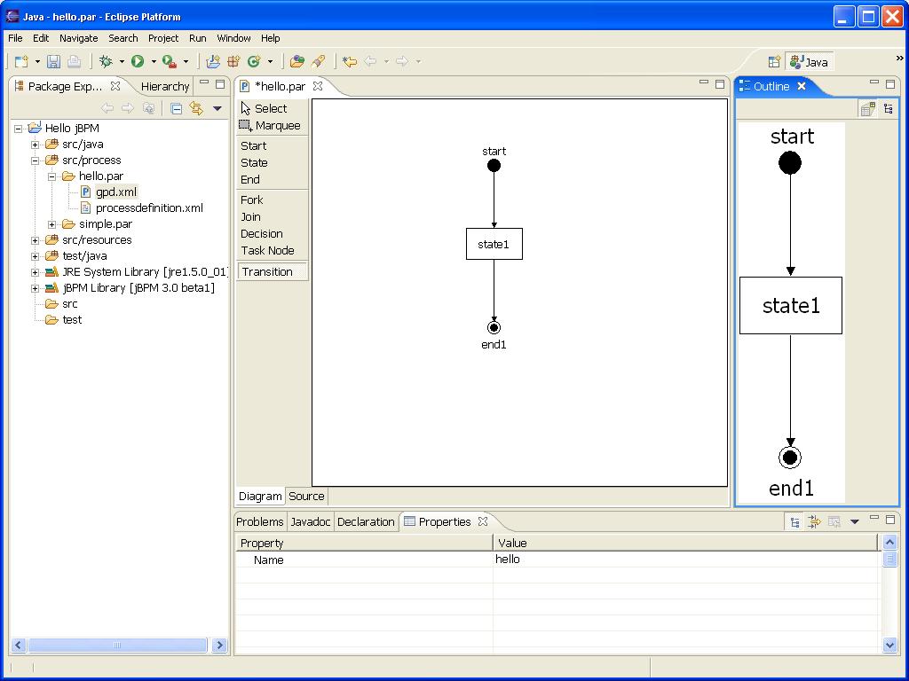
Task: Click the New wizard toolbar icon
Action: click(x=21, y=61)
